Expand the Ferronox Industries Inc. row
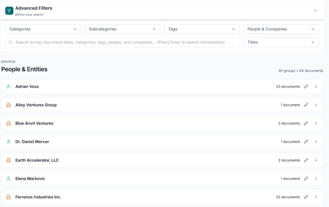 [316, 197]
